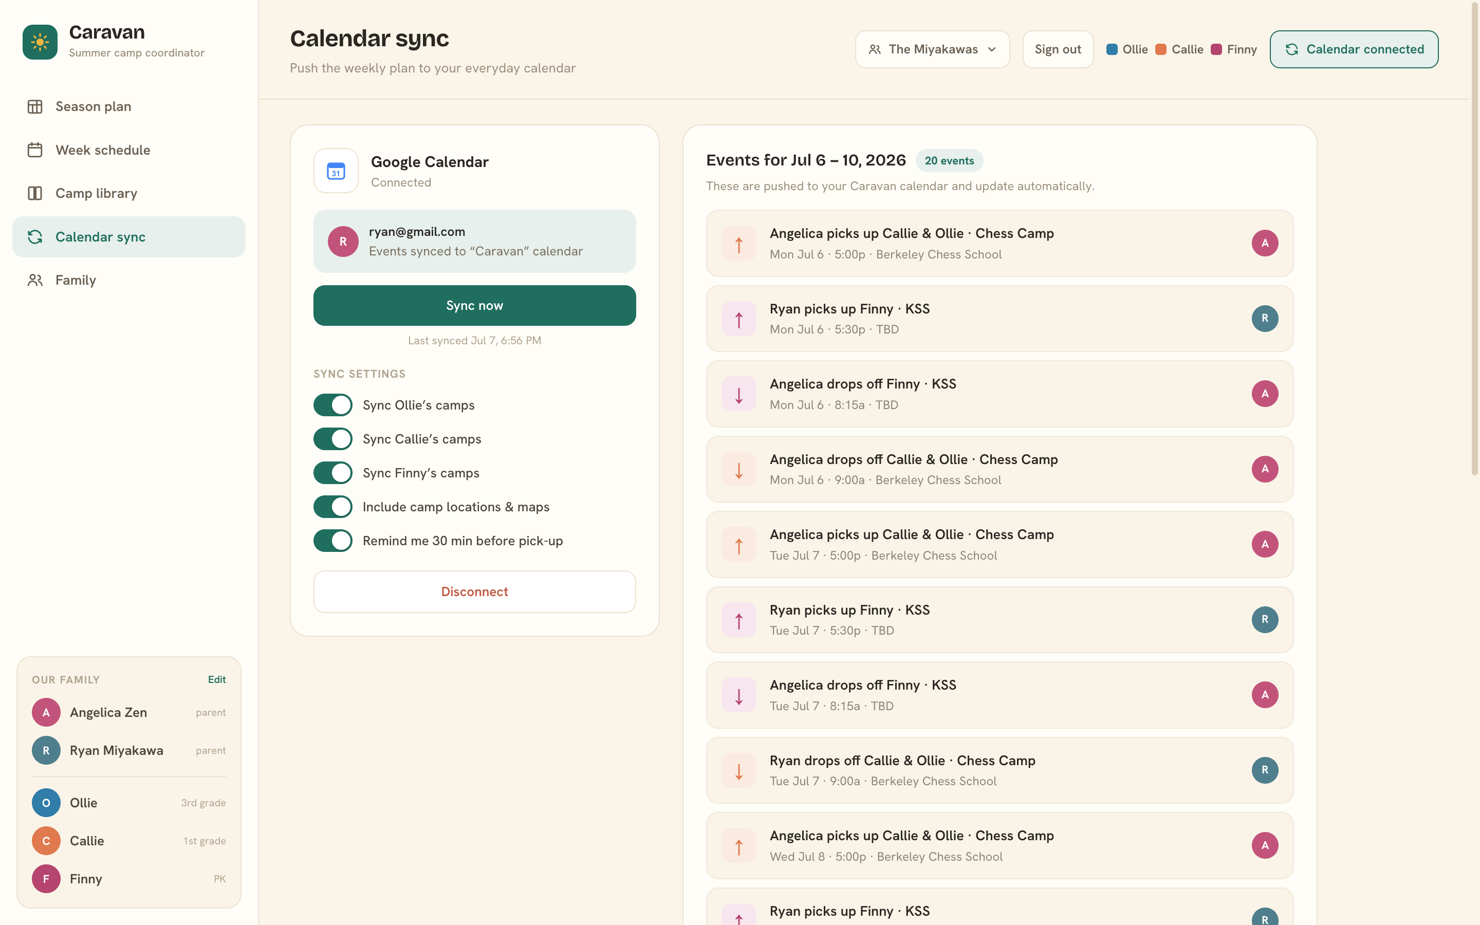The height and width of the screenshot is (925, 1480).
Task: Toggle Sync Ollie's camps switch
Action: 332,405
